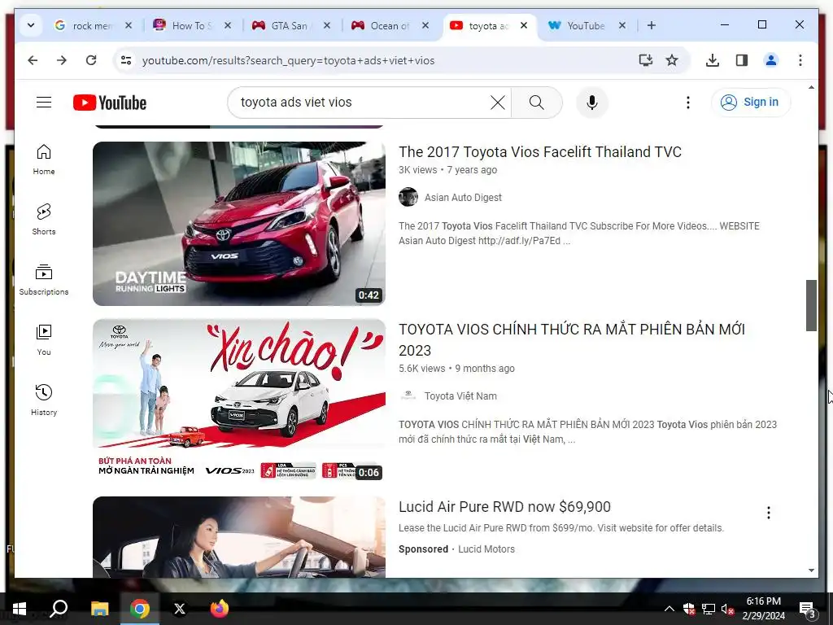Open the X app on taskbar
Image resolution: width=833 pixels, height=625 pixels.
click(180, 609)
